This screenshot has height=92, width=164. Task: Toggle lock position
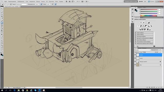(x=143, y=52)
